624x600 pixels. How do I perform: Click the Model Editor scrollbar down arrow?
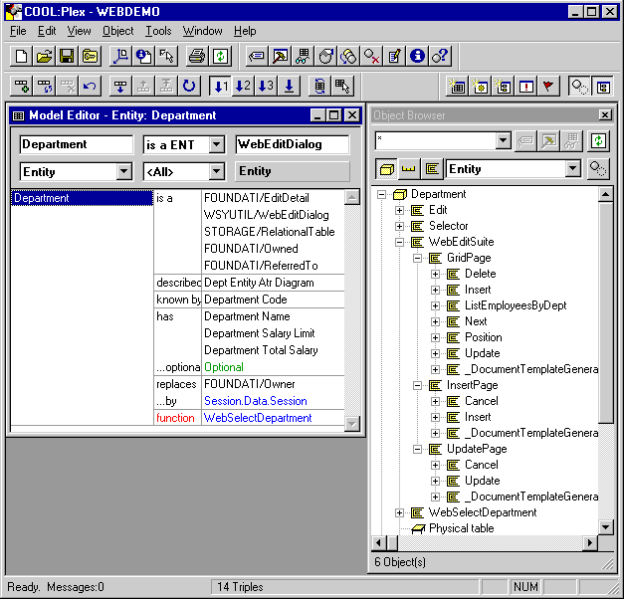tap(351, 423)
